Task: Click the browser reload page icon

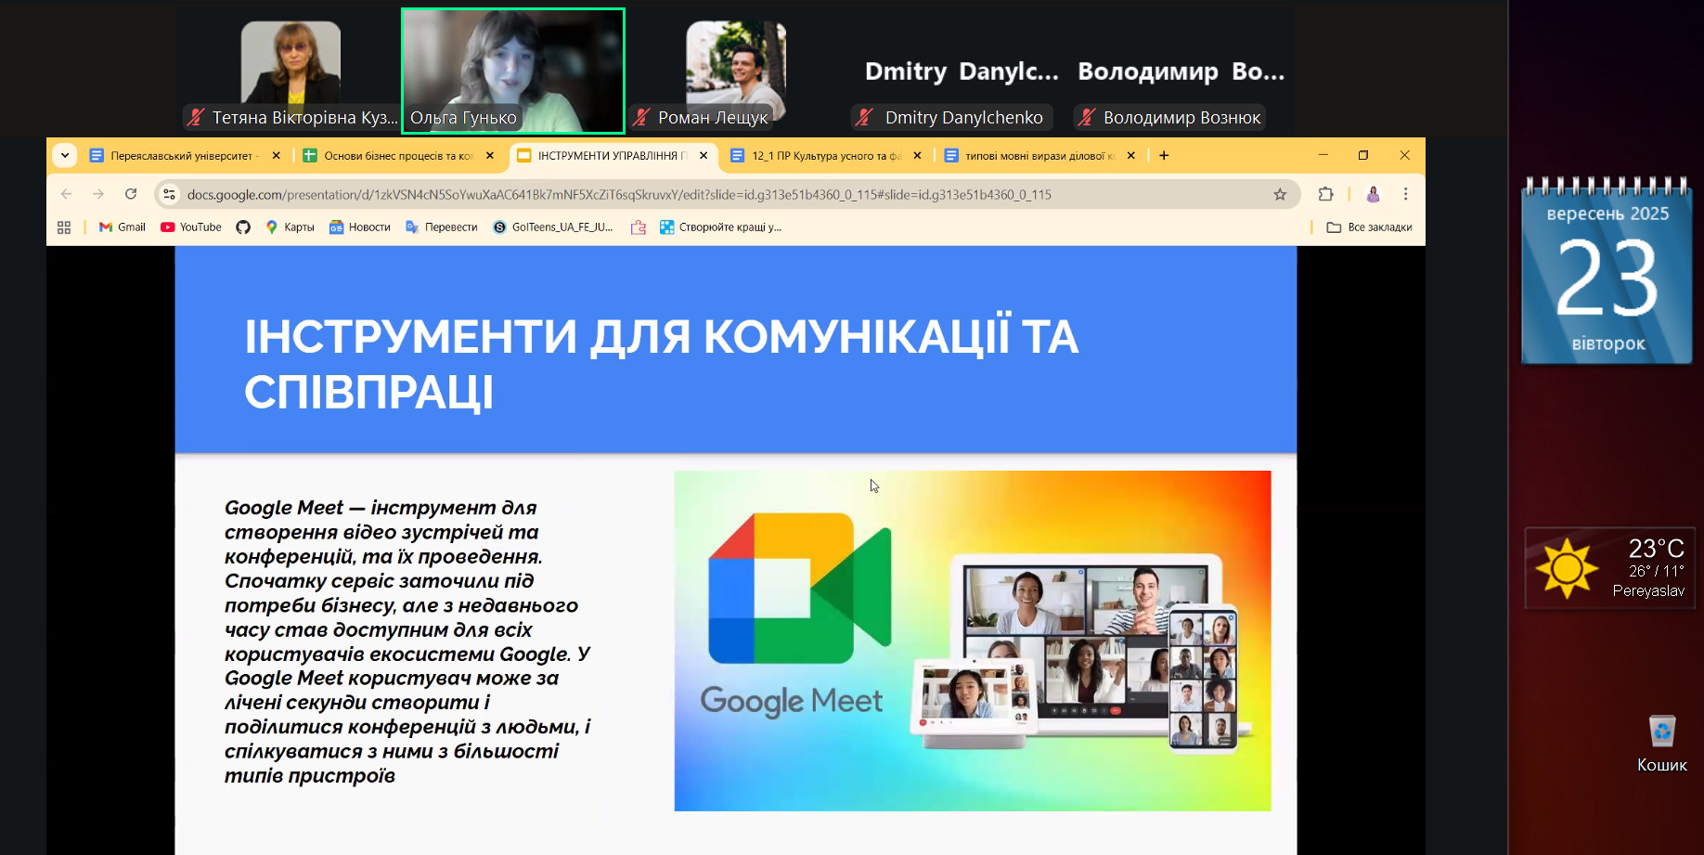Action: [x=131, y=194]
